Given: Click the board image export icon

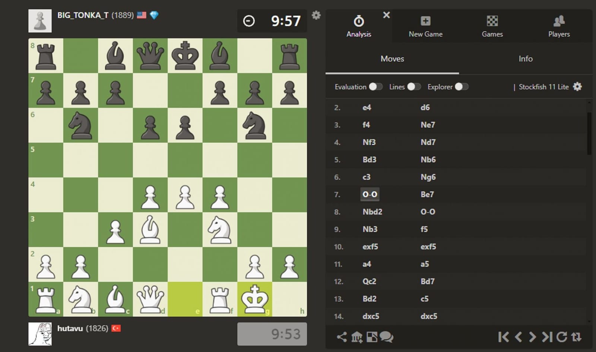Looking at the screenshot, I should pos(372,336).
